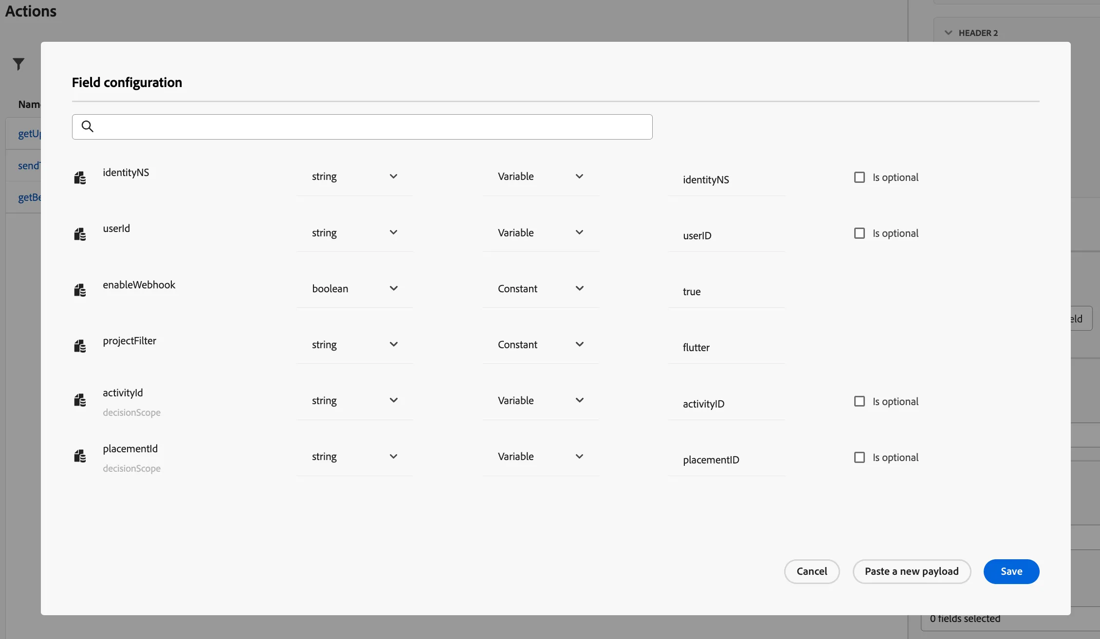The image size is (1100, 639).
Task: Open Variable dropdown for activityId
Action: [x=541, y=401]
